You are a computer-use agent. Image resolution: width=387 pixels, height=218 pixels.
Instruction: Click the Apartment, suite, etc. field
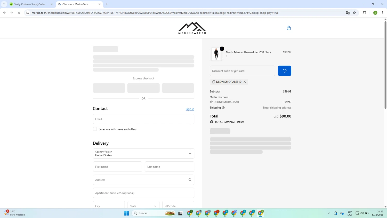(143, 193)
